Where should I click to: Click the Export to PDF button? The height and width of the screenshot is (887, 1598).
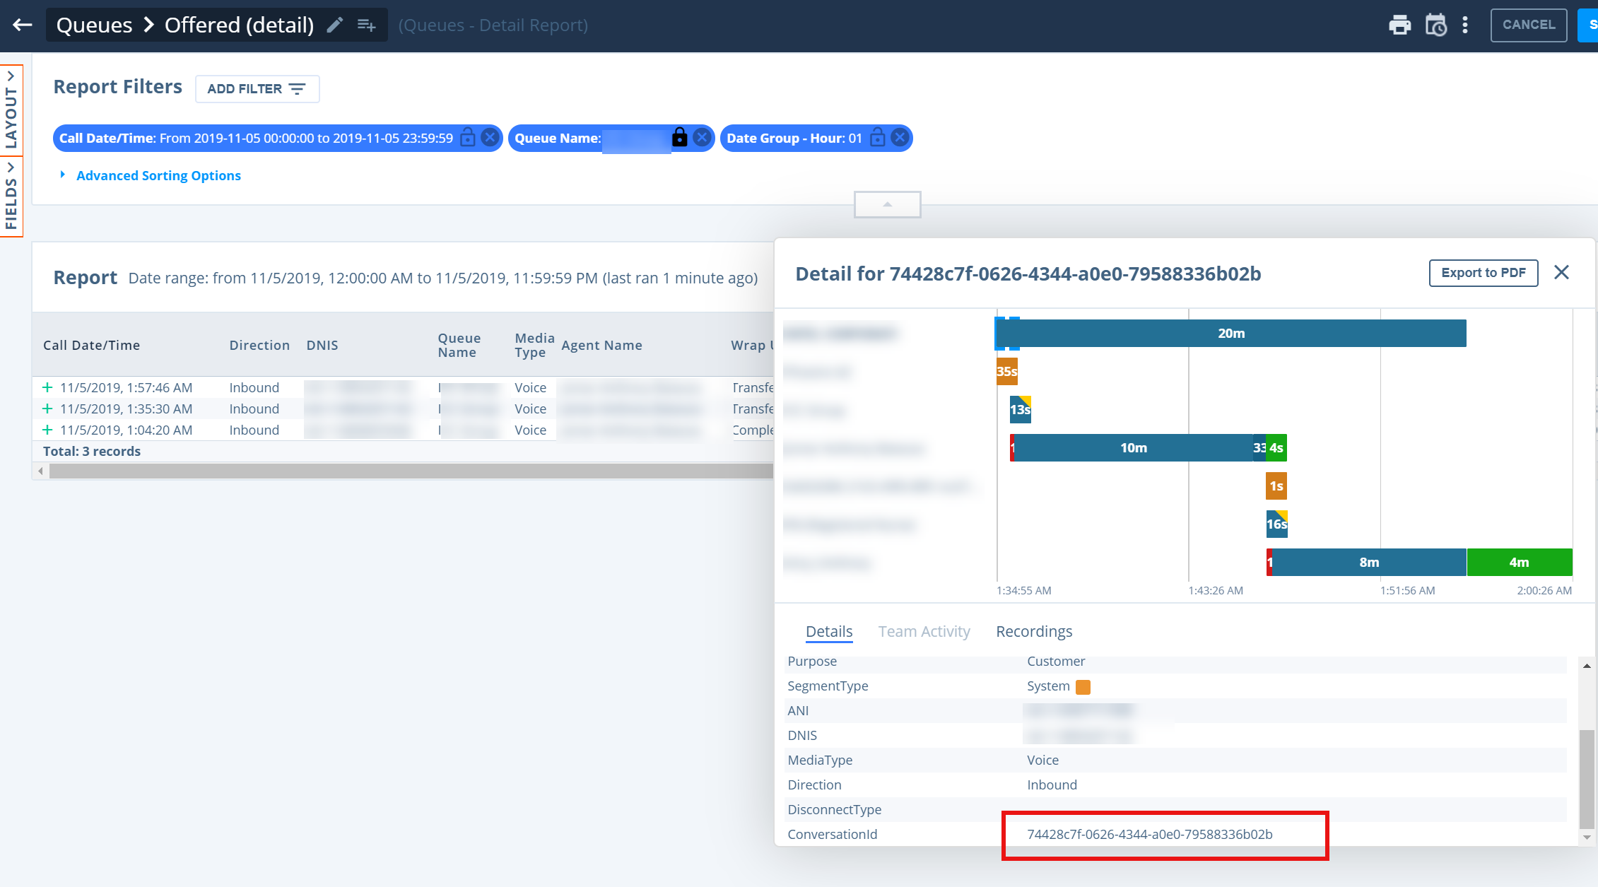(1484, 273)
